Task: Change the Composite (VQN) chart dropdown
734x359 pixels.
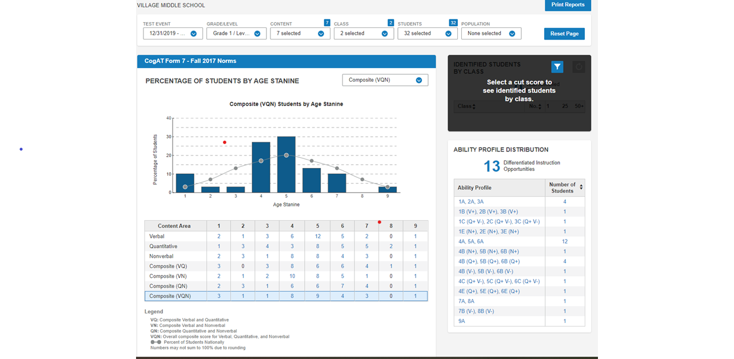Action: pyautogui.click(x=385, y=80)
